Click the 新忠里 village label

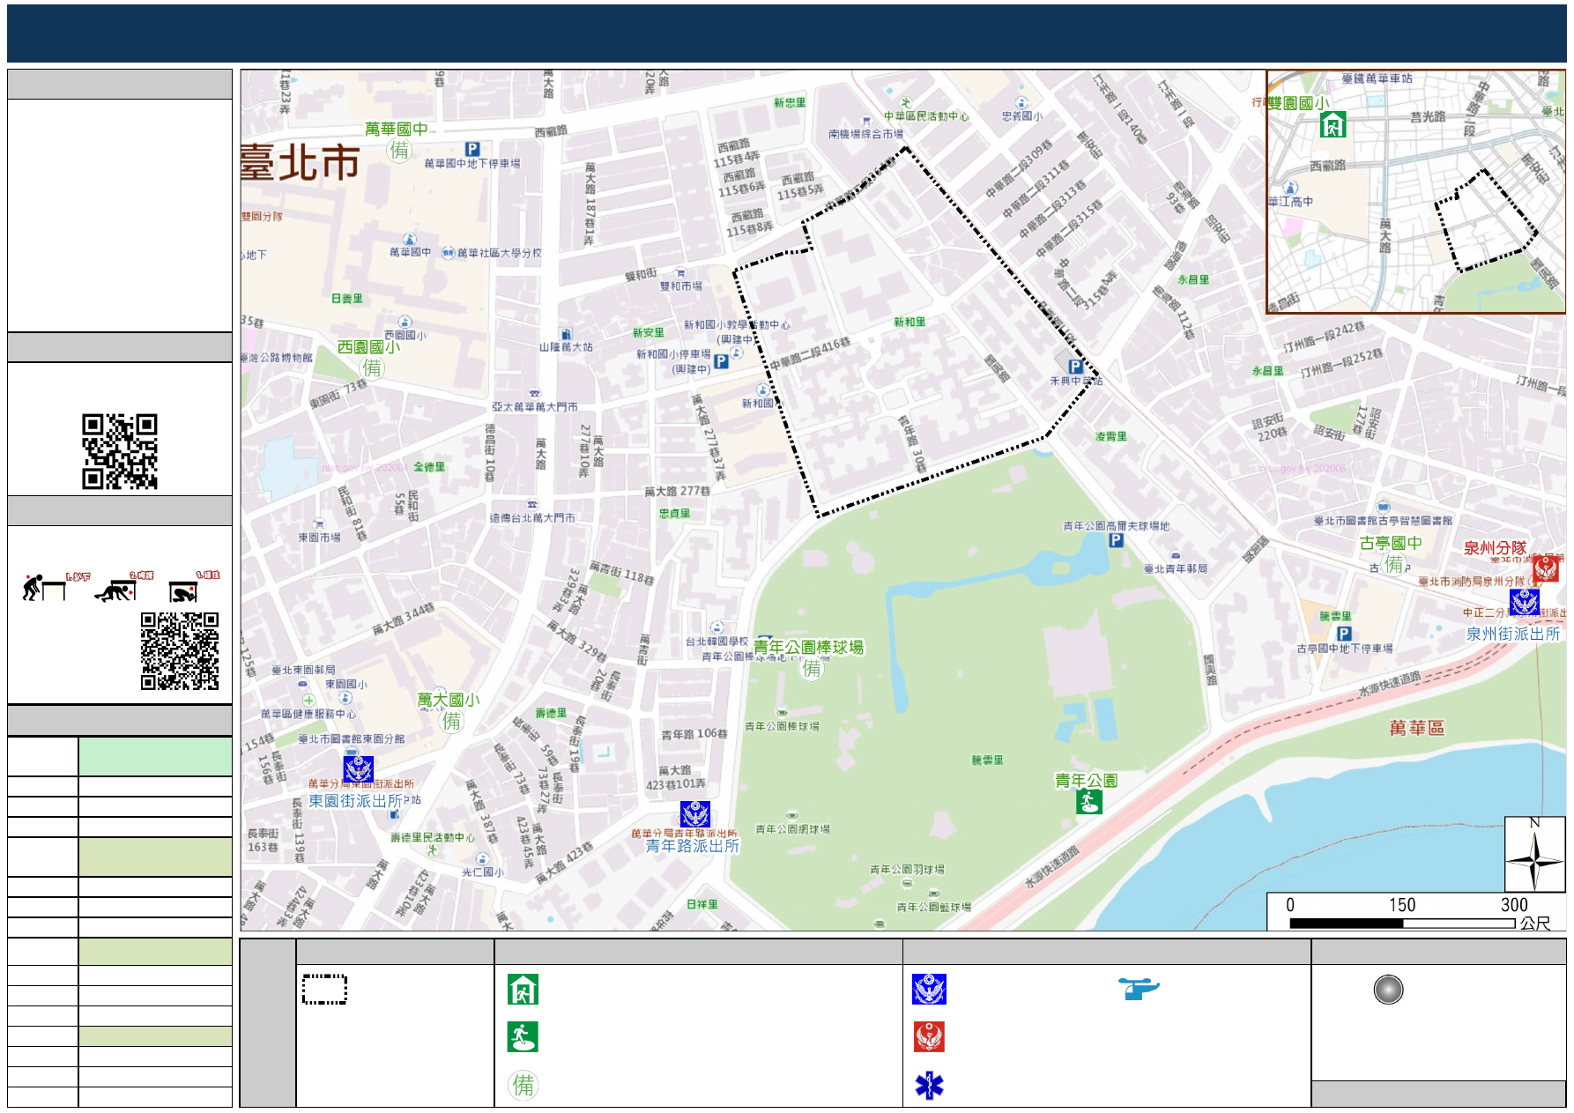pyautogui.click(x=790, y=103)
